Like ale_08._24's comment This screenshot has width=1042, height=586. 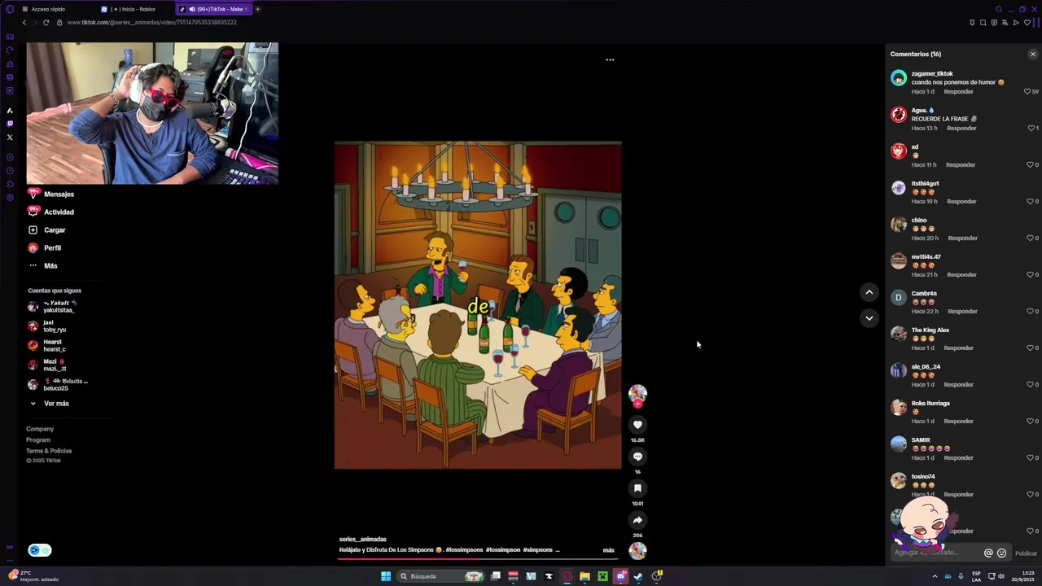pos(1031,385)
